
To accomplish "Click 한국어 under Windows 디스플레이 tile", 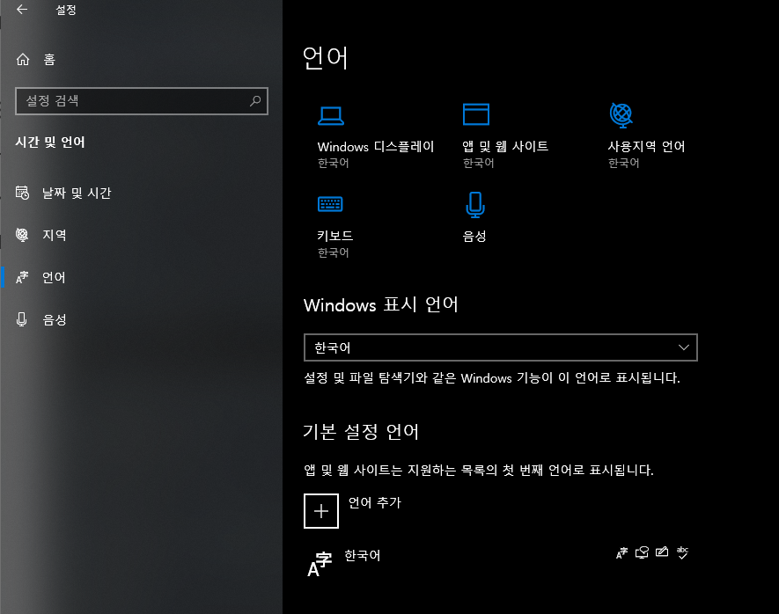I will (x=334, y=164).
